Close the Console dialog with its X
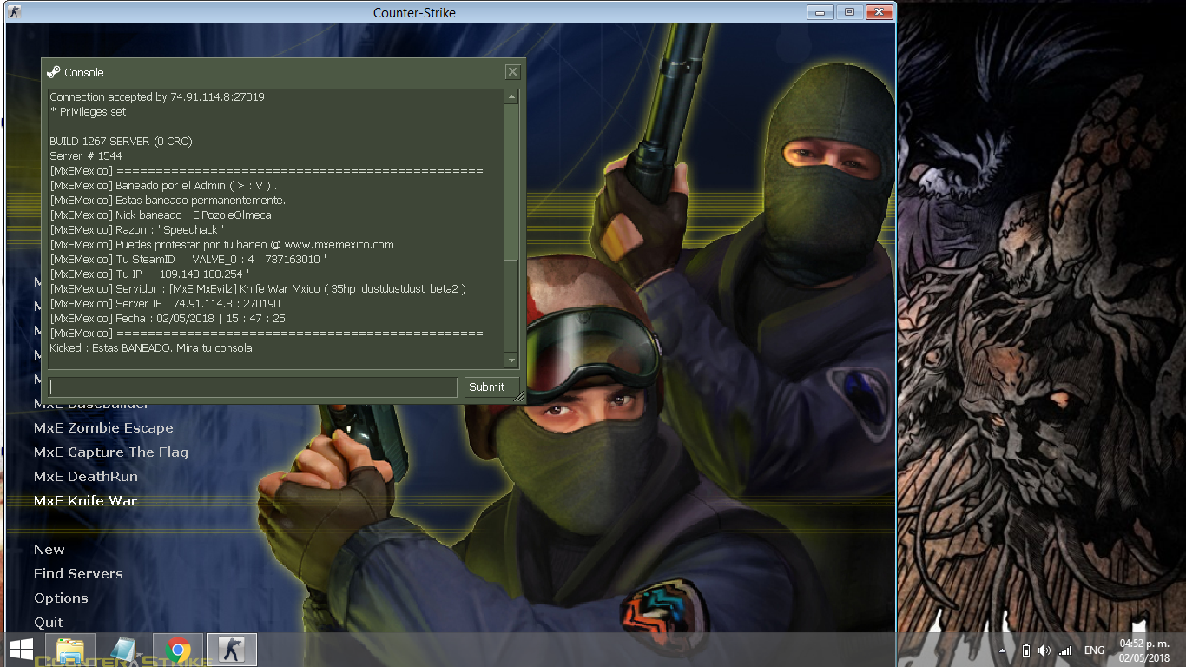This screenshot has width=1186, height=667. 512,72
